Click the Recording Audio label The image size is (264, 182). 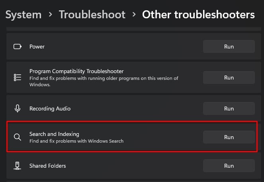[x=50, y=108]
